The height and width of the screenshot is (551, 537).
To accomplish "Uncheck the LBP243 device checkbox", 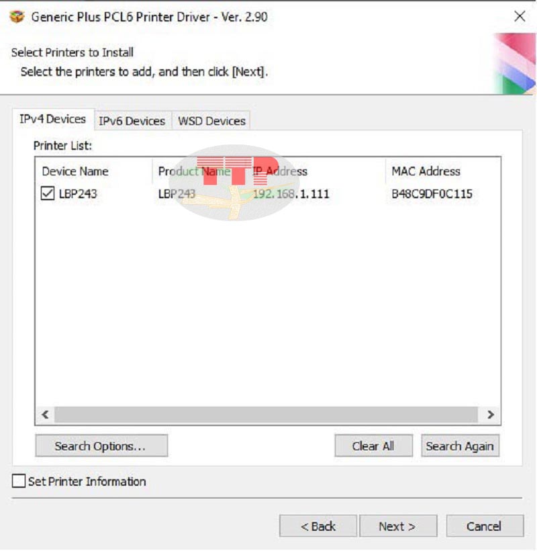I will 48,194.
